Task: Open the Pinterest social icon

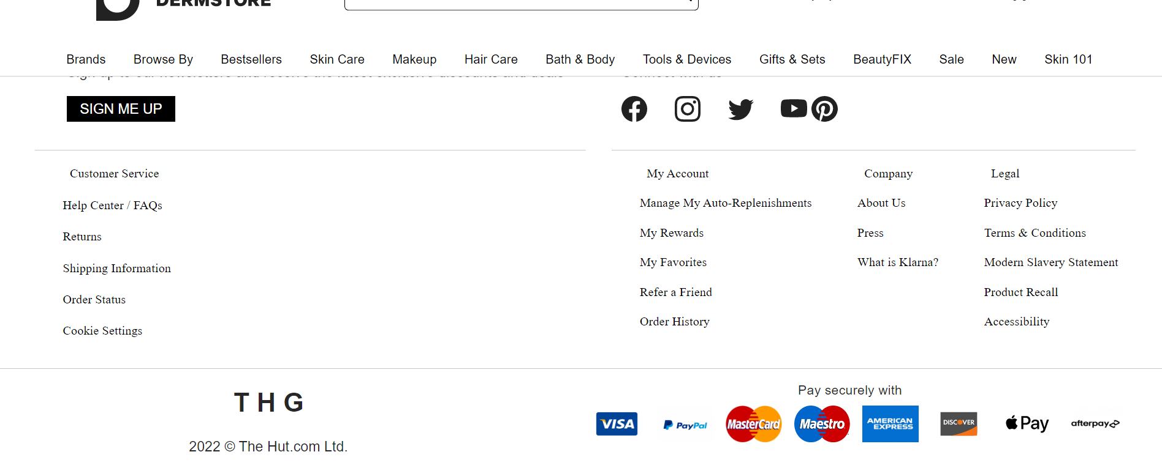Action: pos(824,109)
